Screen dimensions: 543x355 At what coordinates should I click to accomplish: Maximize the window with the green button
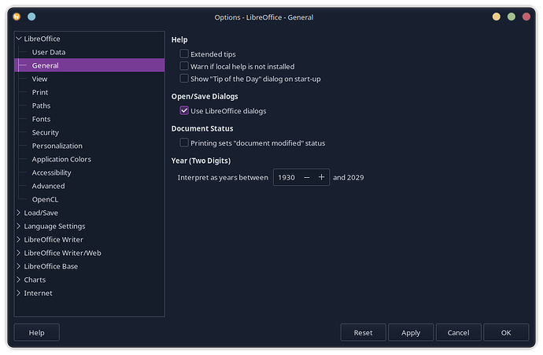512,17
